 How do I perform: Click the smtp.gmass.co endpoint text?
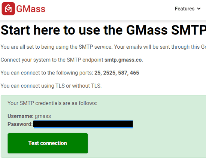(123, 60)
